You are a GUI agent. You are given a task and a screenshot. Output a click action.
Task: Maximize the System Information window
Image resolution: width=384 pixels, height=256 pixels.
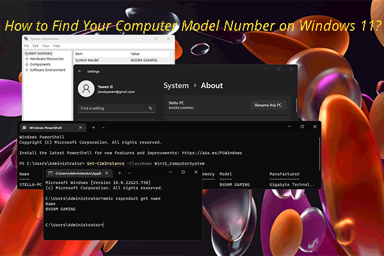click(156, 38)
